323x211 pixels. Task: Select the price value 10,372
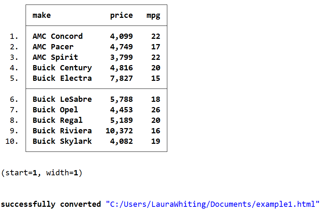coord(119,131)
